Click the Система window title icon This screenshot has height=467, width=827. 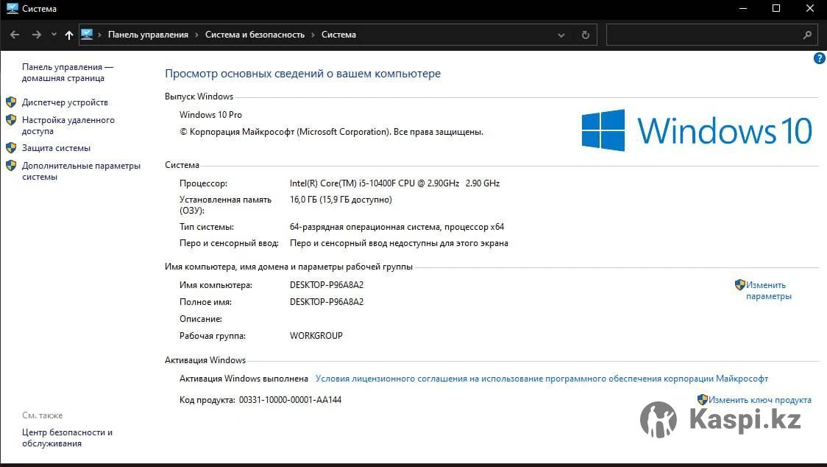pos(12,8)
